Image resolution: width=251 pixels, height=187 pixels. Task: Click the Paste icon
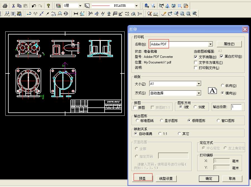tap(26, 5)
